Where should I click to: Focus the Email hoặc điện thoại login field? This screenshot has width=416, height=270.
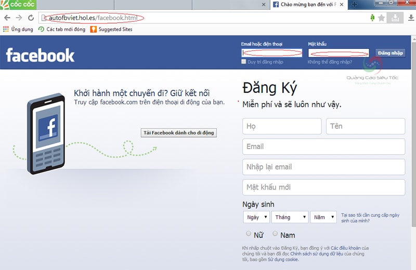point(271,53)
